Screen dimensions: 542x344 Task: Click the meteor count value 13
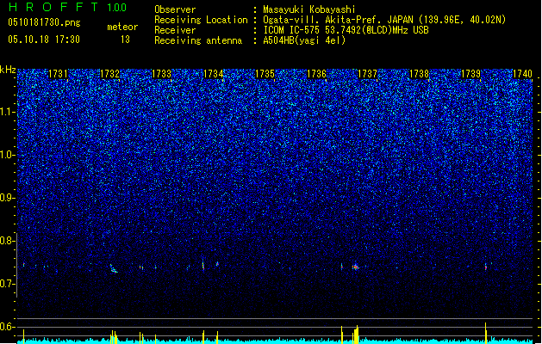click(x=125, y=40)
